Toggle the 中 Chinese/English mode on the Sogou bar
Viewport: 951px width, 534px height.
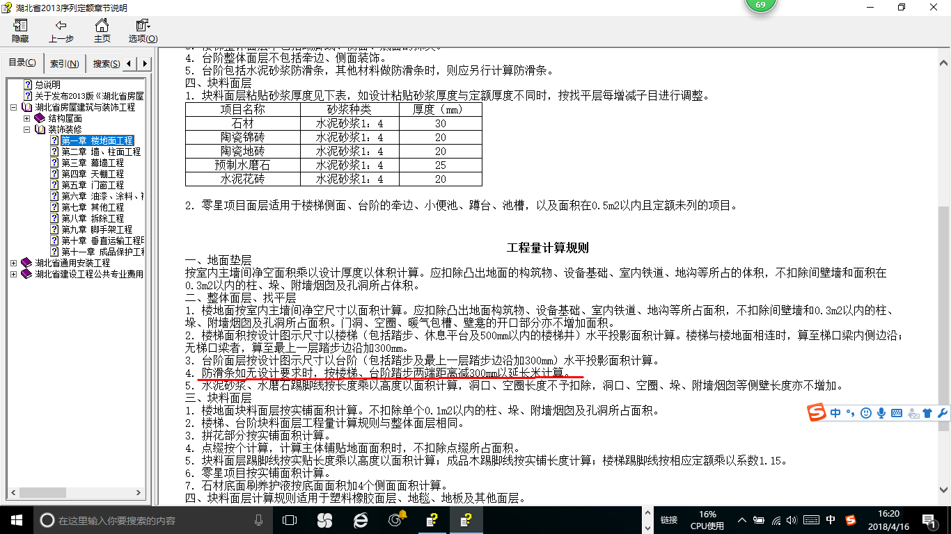[x=835, y=413]
